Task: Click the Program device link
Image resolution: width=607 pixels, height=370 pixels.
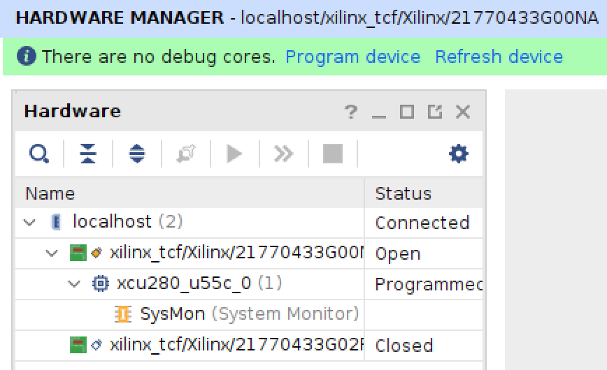Action: [x=352, y=57]
